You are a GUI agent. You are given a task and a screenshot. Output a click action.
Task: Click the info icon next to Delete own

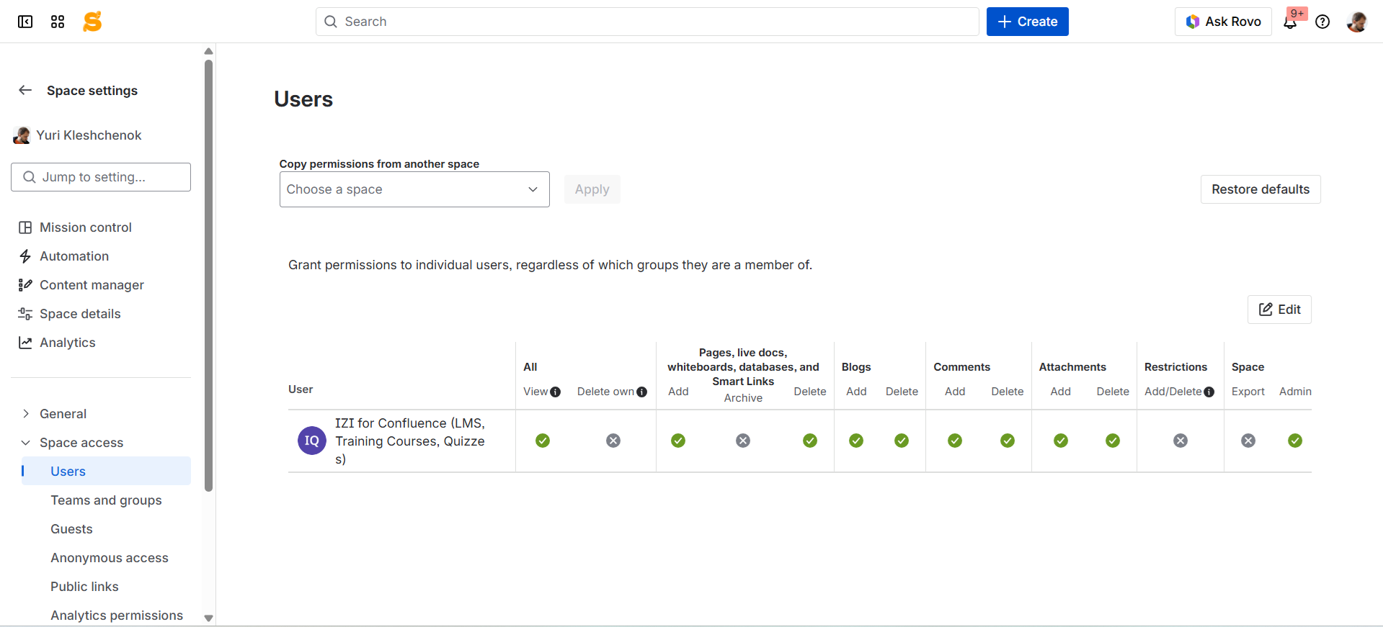point(641,392)
